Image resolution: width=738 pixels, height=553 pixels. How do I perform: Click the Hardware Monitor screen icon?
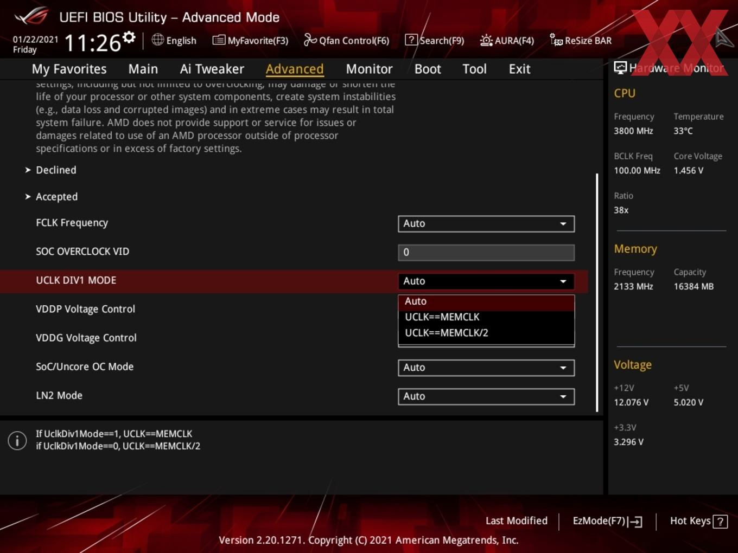tap(620, 68)
